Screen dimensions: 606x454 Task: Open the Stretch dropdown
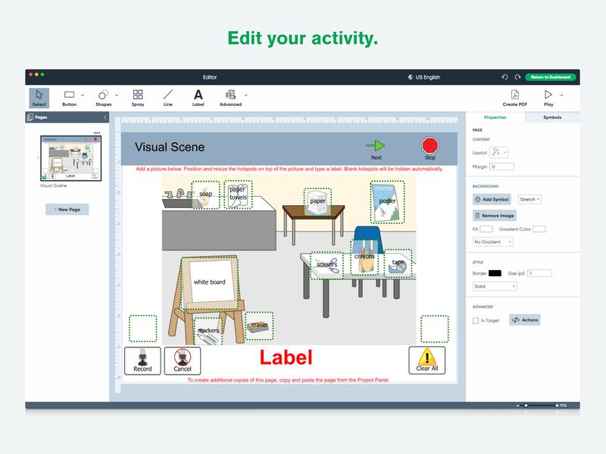tap(529, 200)
